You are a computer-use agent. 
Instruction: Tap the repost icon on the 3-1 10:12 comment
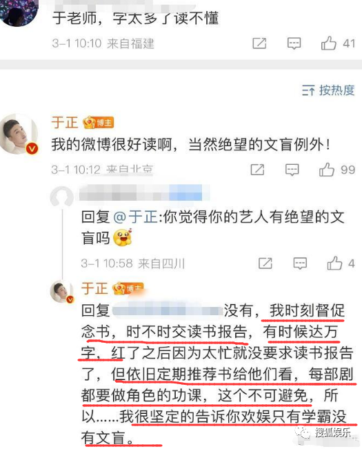257,170
